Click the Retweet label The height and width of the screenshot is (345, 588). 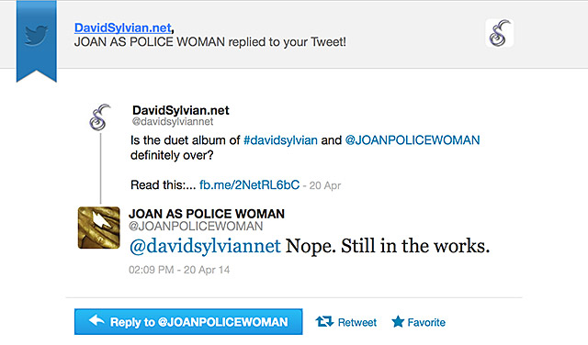coord(357,323)
